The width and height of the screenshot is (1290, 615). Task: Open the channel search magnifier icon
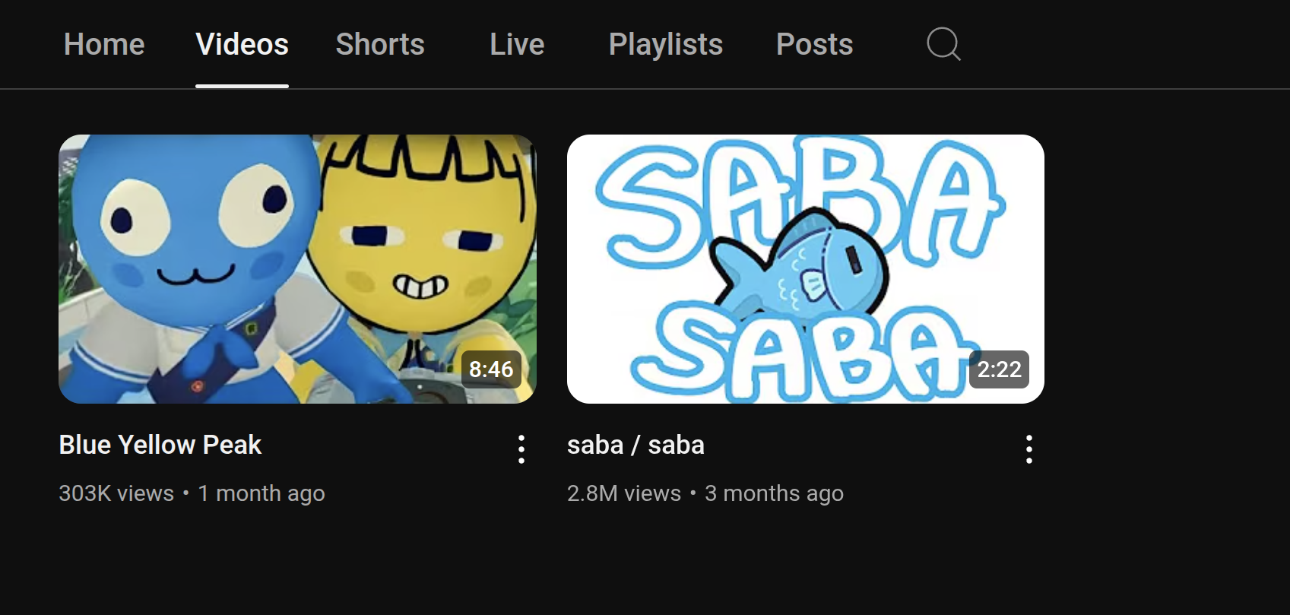943,44
